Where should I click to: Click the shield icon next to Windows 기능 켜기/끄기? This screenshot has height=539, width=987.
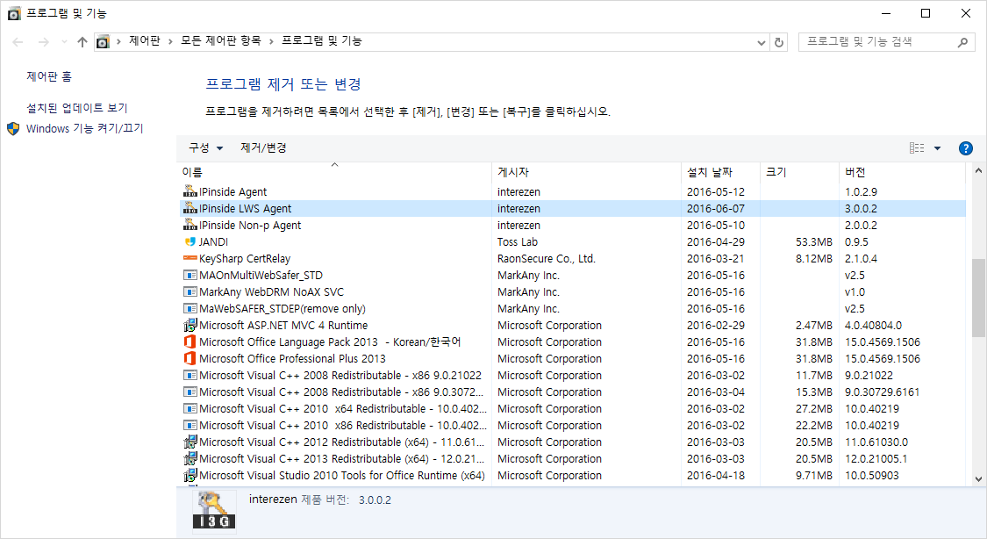(11, 127)
